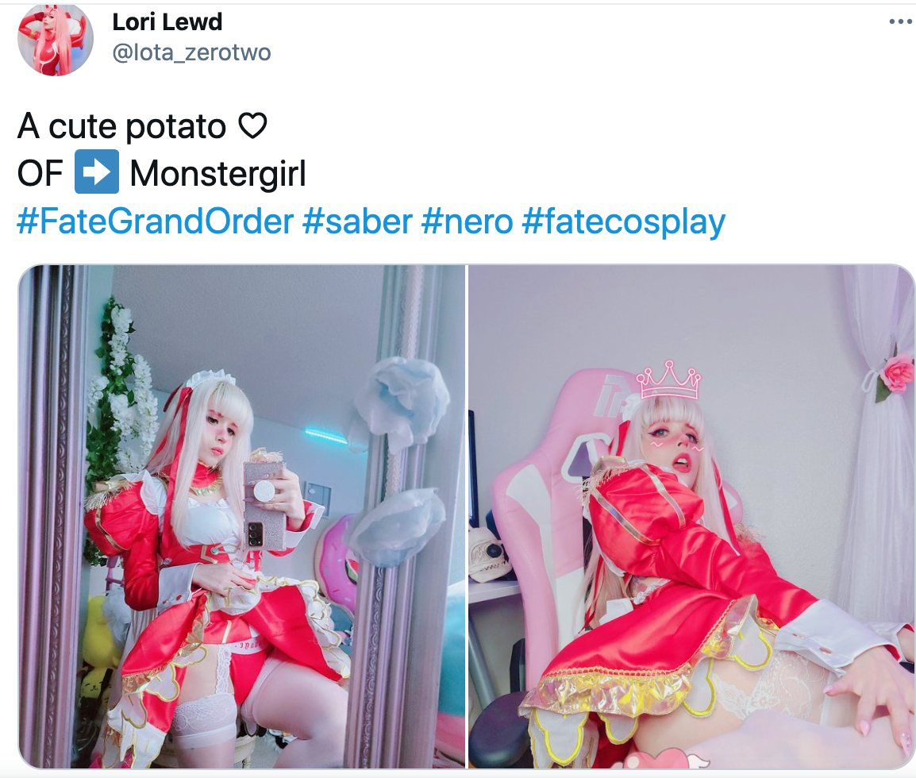916x778 pixels.
Task: Click the blue right-arrow emoji
Action: pos(97,171)
